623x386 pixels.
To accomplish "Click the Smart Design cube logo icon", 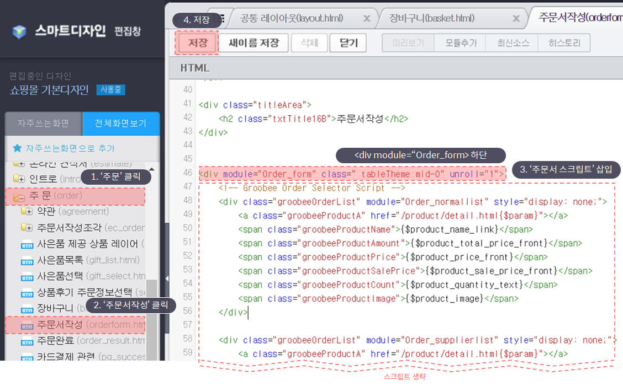I will (x=19, y=32).
